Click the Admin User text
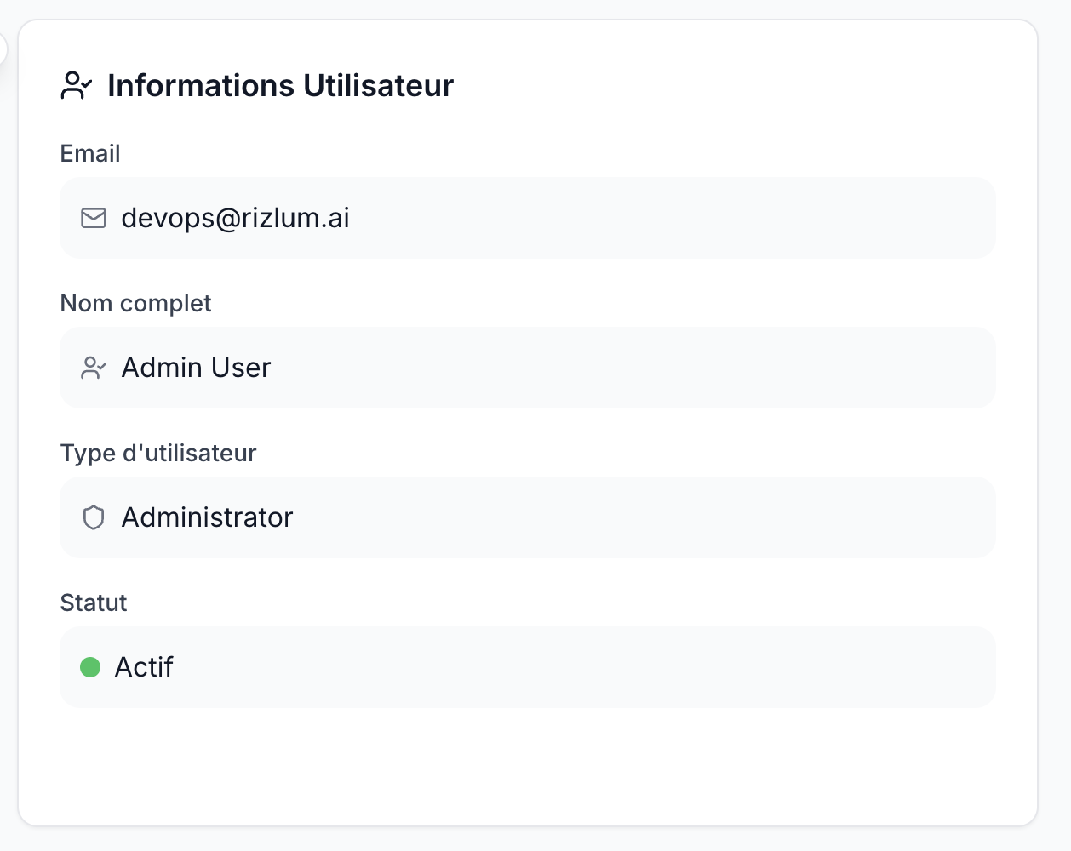1071x851 pixels. [197, 368]
